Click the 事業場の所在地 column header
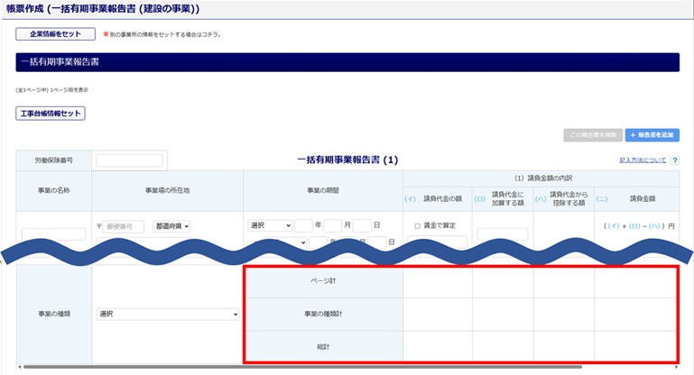 (167, 190)
